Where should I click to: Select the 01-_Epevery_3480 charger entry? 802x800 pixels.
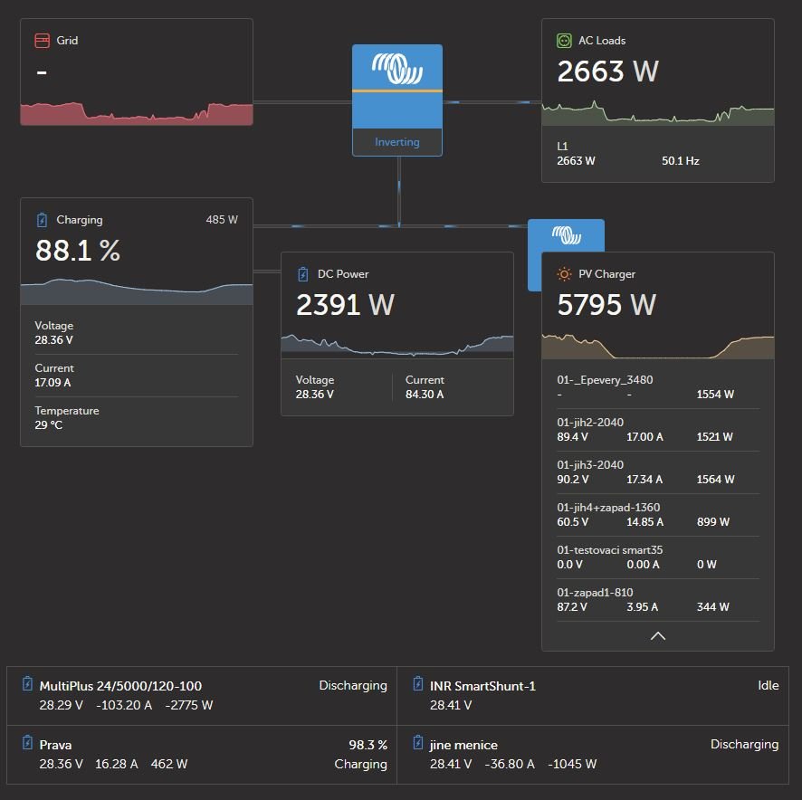click(657, 387)
